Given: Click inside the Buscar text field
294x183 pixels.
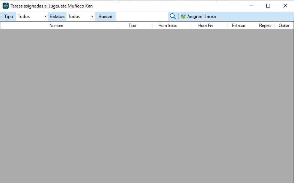Looking at the screenshot, I should pos(142,16).
